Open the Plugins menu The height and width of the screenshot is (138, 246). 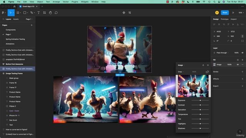pos(75,2)
